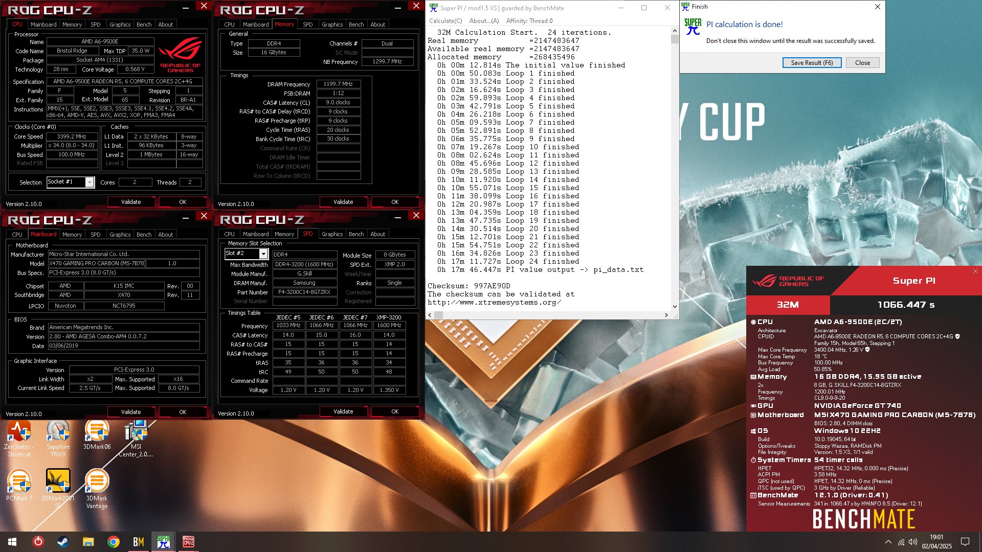Close the BenchMate Super PI result panel
This screenshot has height=552, width=982.
coord(975,271)
